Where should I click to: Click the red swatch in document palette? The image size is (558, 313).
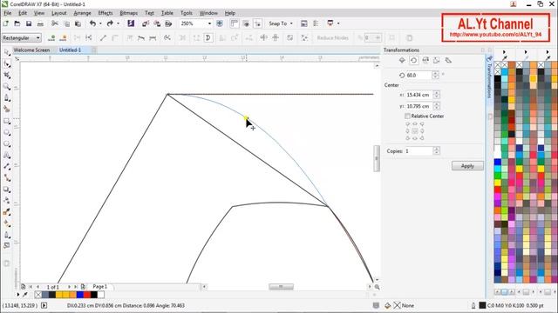(87, 295)
